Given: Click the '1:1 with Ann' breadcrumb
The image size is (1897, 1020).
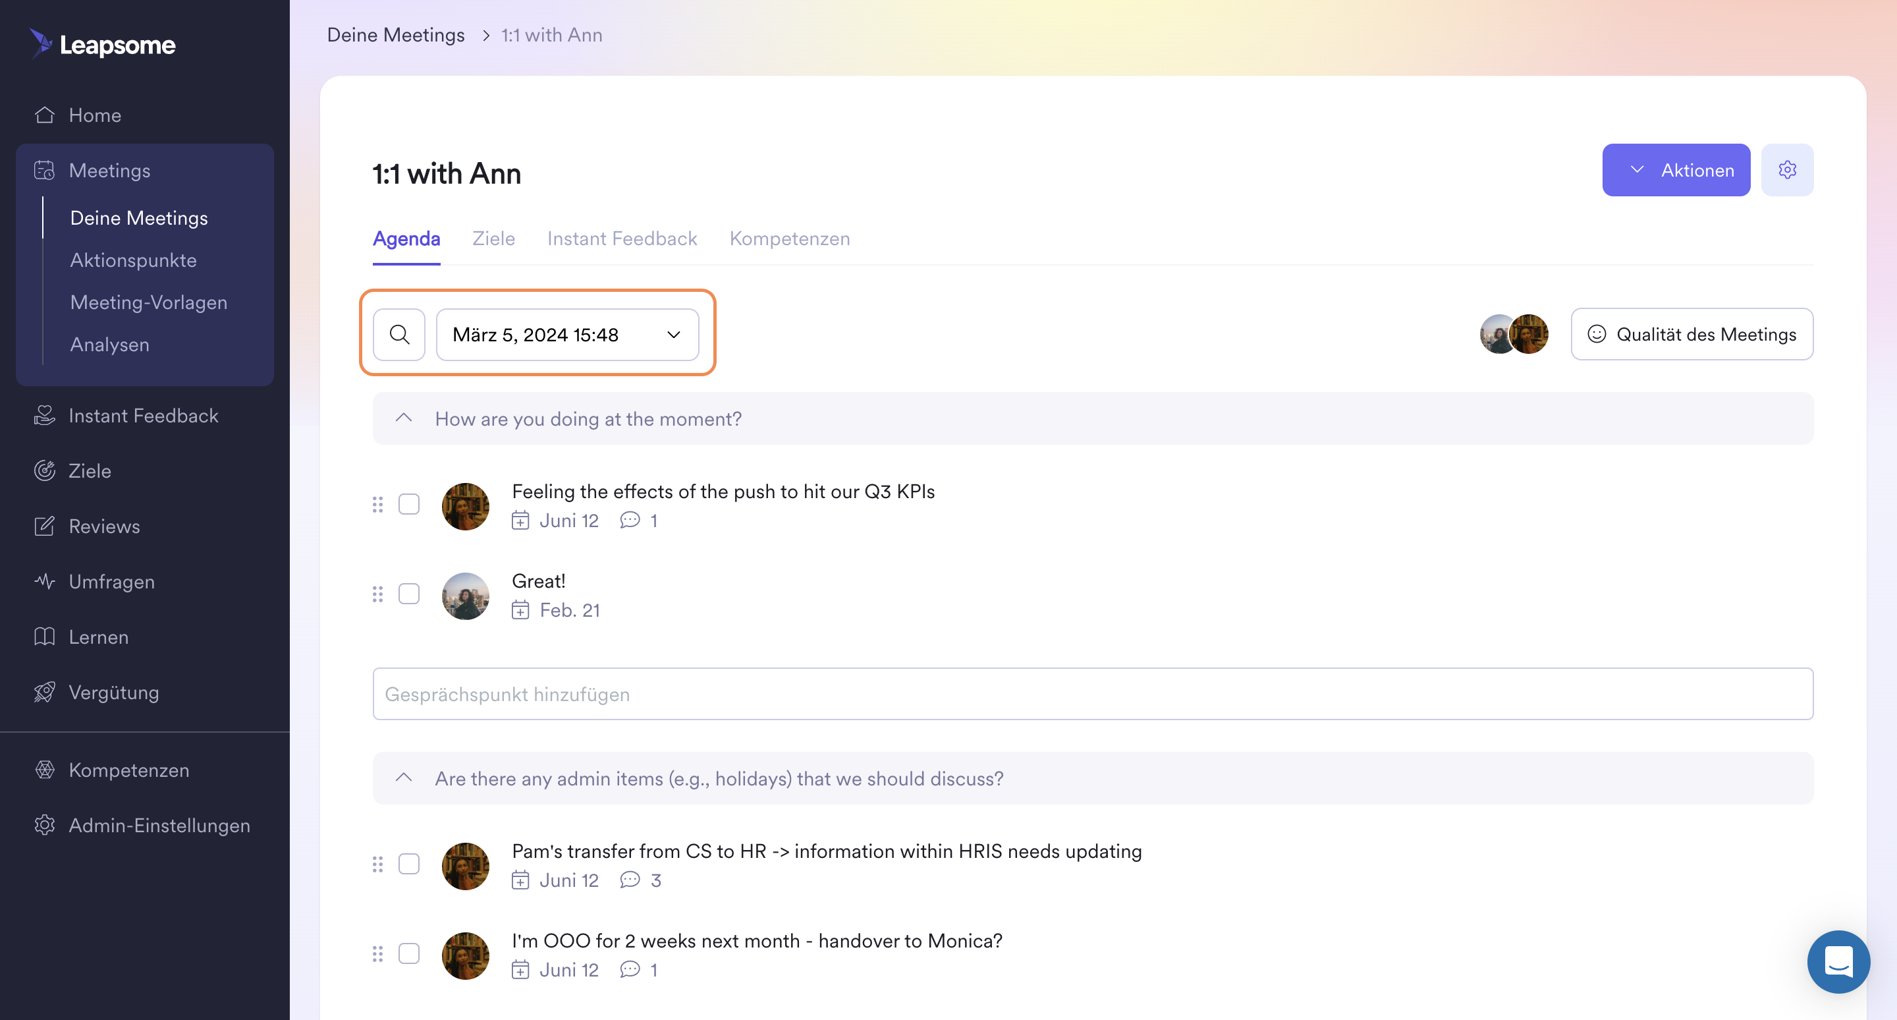Looking at the screenshot, I should click(551, 35).
